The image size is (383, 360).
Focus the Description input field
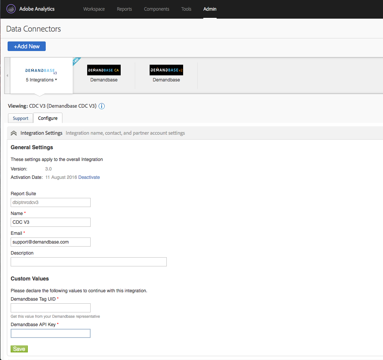pos(89,262)
